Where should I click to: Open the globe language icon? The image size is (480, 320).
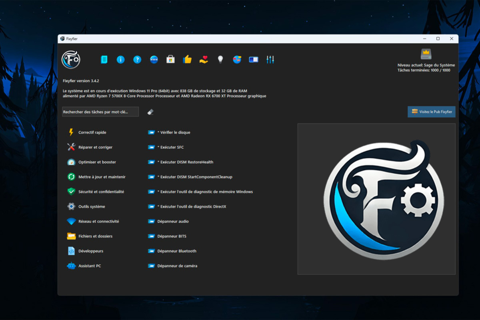point(237,60)
